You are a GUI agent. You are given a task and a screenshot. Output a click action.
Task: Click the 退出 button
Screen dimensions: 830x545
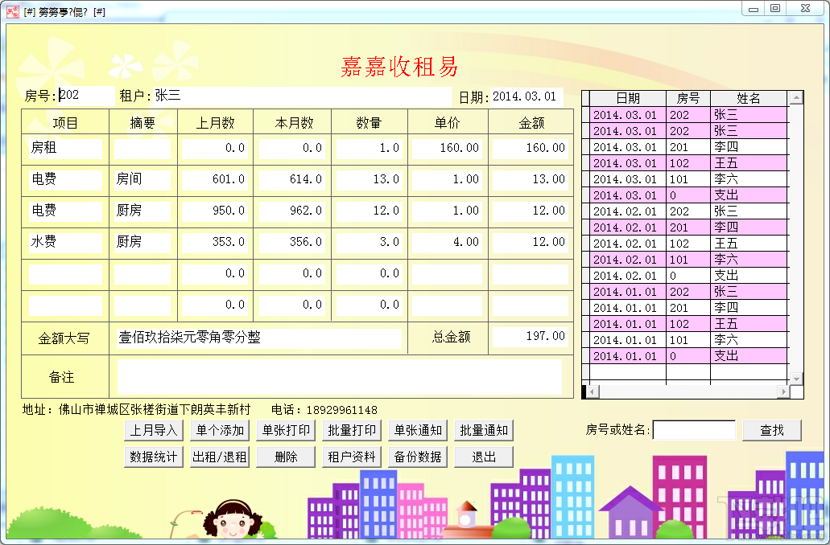484,457
